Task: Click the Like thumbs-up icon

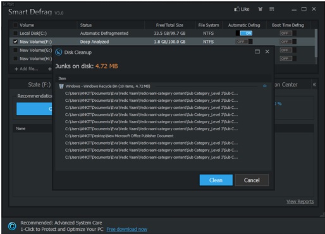Action: click(237, 9)
